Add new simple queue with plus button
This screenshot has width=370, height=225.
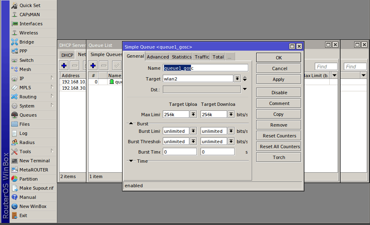coord(93,66)
